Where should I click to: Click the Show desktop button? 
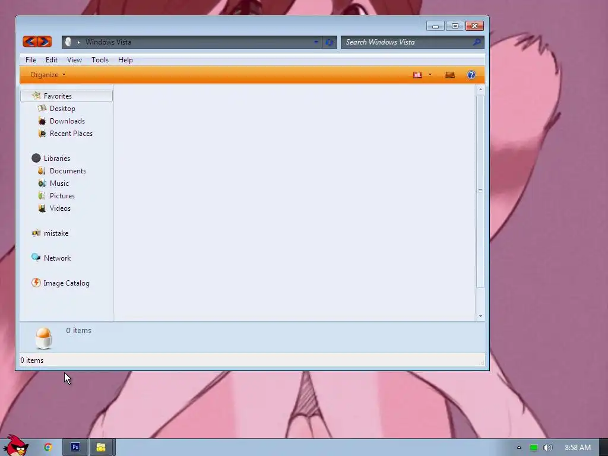coord(603,448)
